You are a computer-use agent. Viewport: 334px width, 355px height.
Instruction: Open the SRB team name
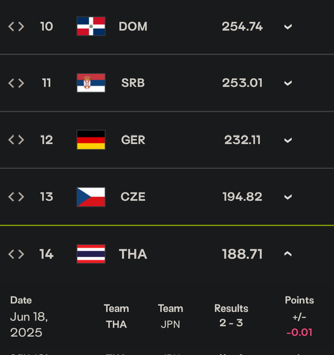coord(133,83)
